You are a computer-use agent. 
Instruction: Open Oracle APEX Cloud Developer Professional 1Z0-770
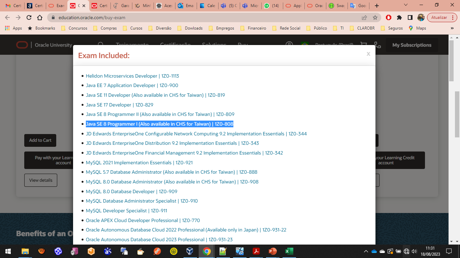143,220
